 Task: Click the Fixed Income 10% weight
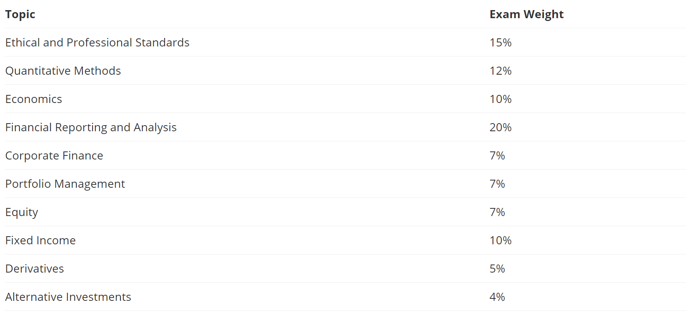[x=500, y=241]
